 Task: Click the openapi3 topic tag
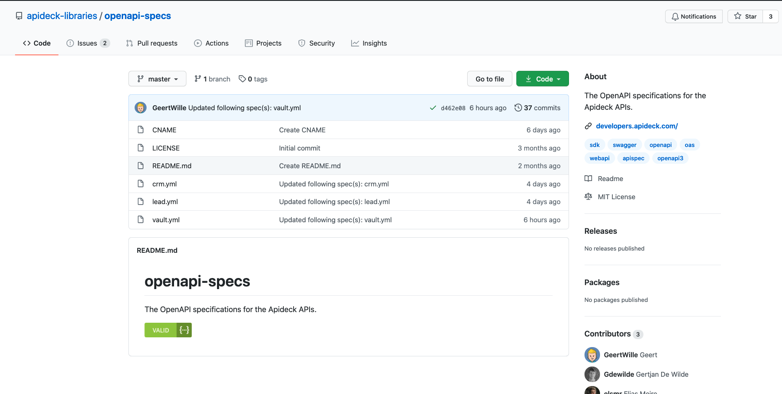(x=670, y=158)
